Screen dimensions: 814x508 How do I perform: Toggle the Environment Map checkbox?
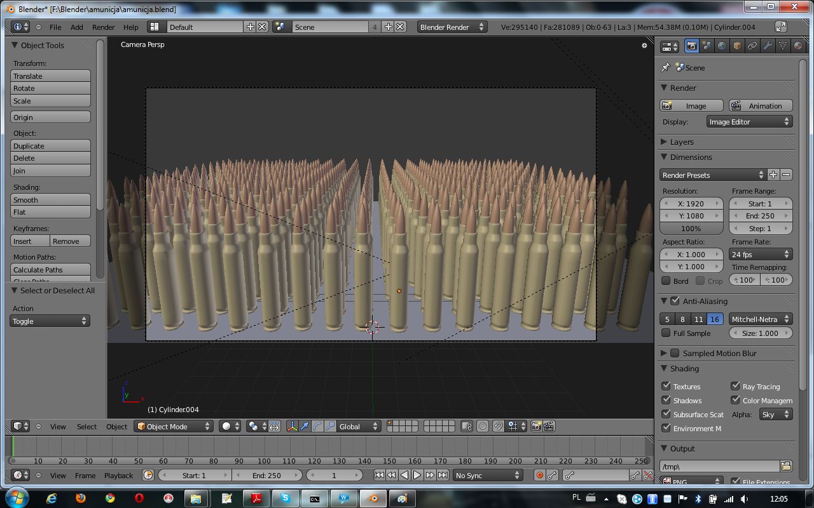click(666, 428)
